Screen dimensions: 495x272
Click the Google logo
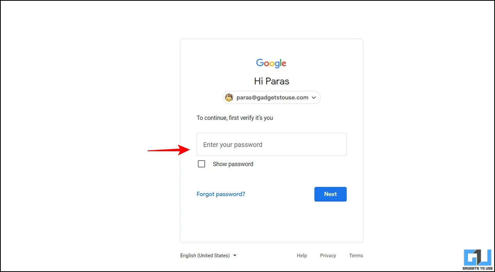pos(271,63)
